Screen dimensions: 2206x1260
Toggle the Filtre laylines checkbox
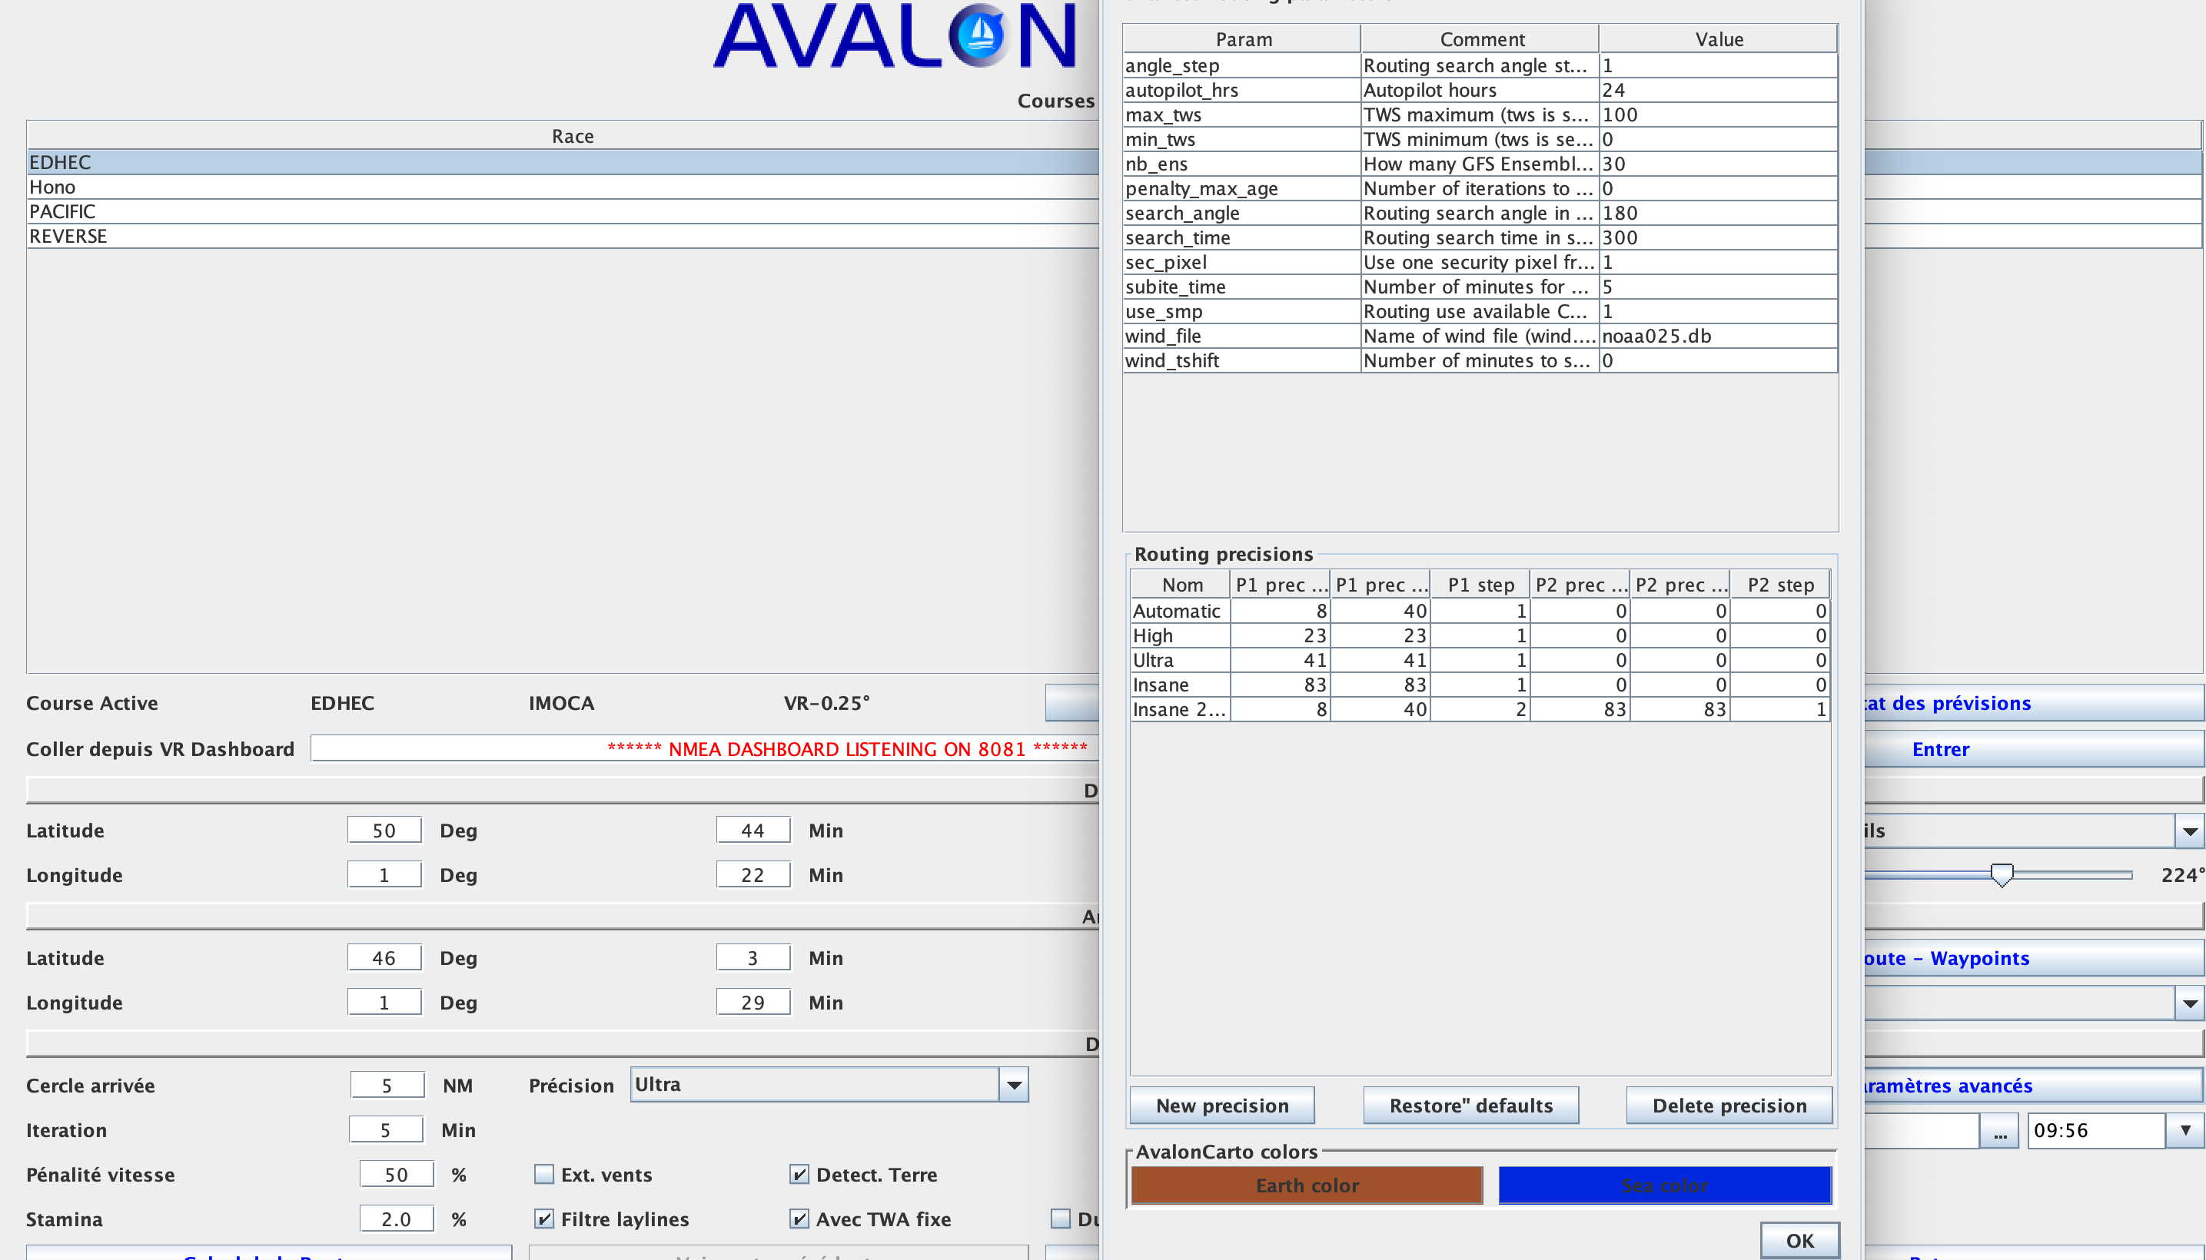click(543, 1219)
